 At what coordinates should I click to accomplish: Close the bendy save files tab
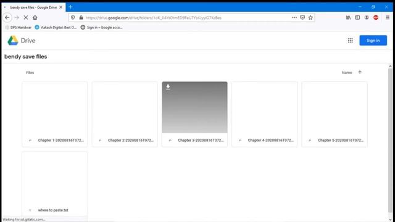point(60,7)
